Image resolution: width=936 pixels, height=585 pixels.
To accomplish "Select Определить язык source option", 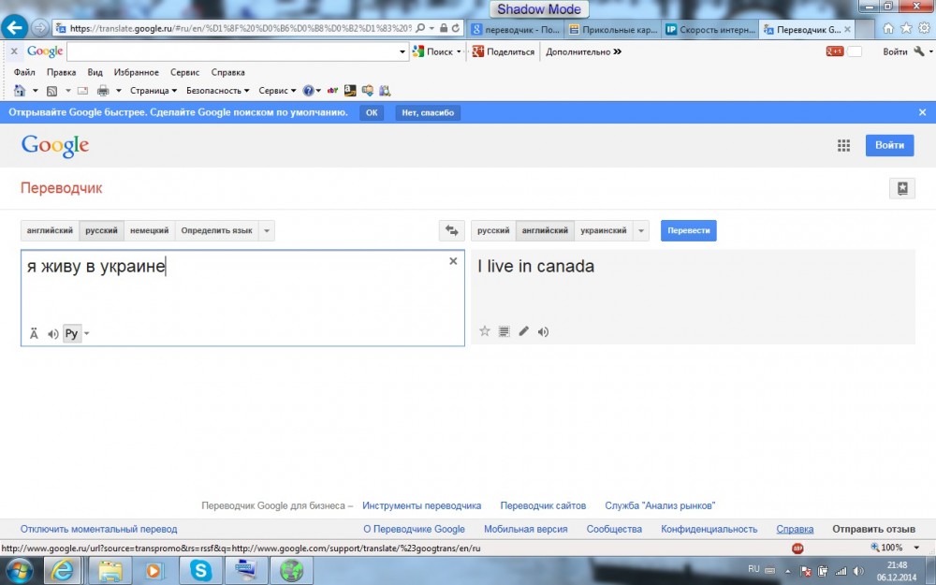I will pos(217,230).
